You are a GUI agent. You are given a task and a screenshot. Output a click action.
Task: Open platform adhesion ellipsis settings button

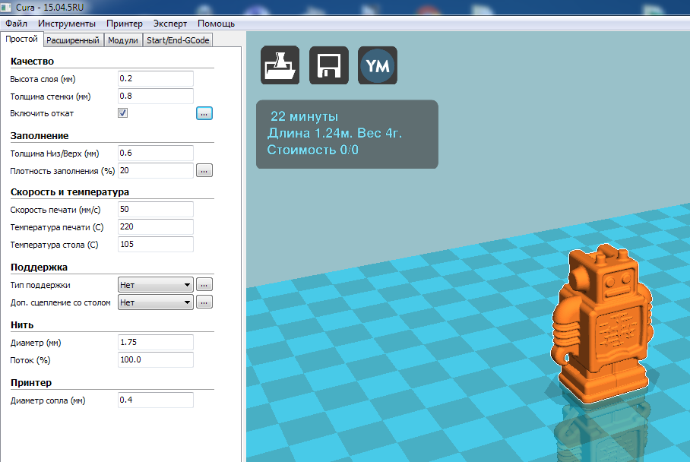[x=204, y=302]
